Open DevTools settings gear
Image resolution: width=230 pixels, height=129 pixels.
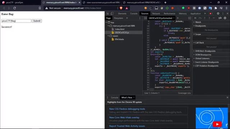[218, 14]
